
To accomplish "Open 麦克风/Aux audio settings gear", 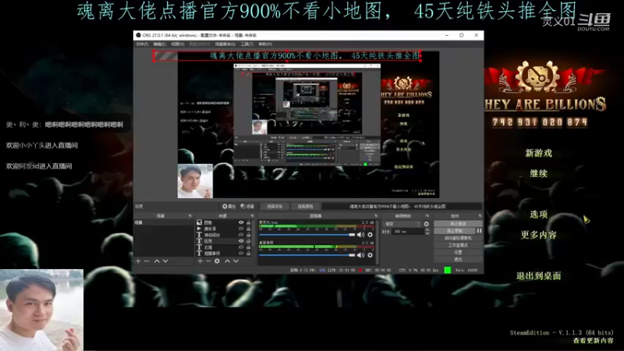I will pos(370,235).
